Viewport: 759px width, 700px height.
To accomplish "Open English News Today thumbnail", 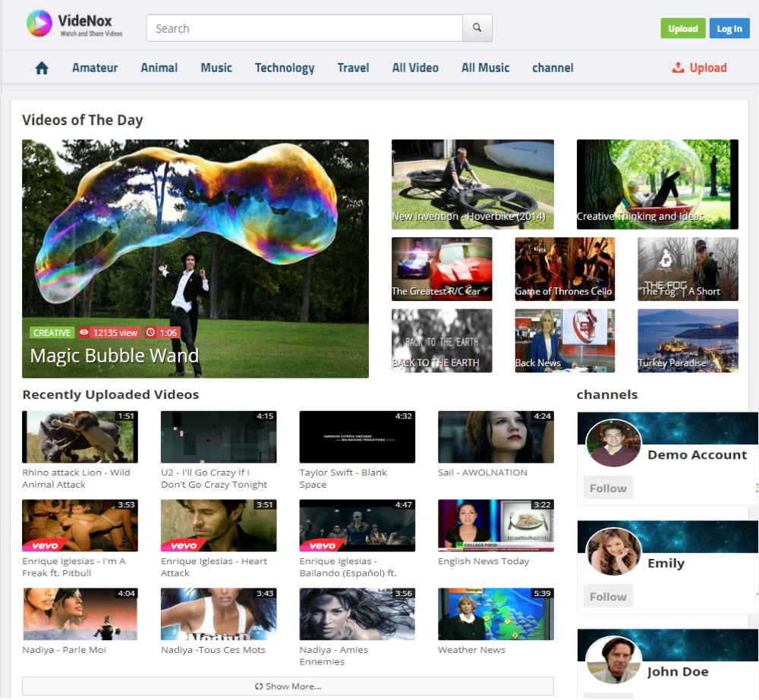I will coord(496,526).
